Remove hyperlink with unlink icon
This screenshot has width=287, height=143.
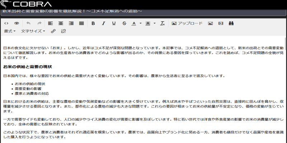pyautogui.click(x=63, y=31)
